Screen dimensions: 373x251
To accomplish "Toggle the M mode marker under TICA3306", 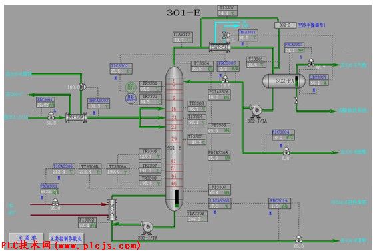I will [59, 178].
